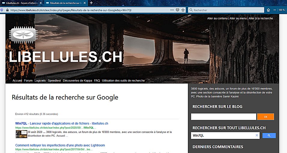
Task: Select the Résultats de la recherche tab
Action: point(65,3)
